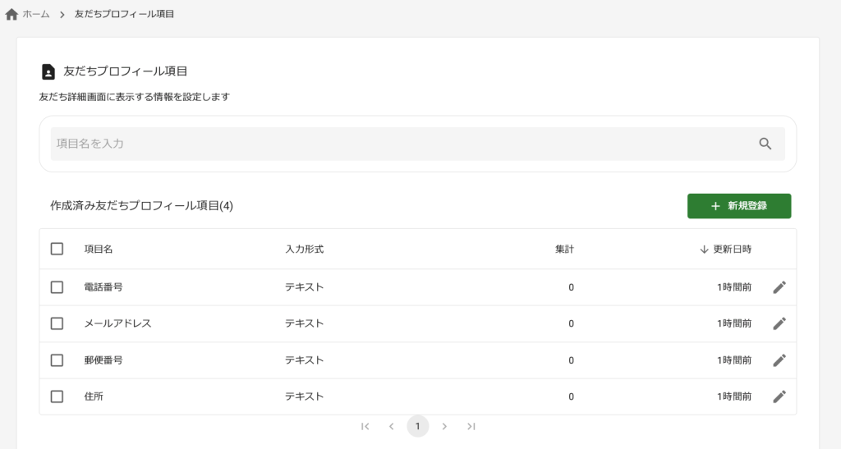This screenshot has width=841, height=449.
Task: Tick the 住所 row checkbox
Action: 57,396
